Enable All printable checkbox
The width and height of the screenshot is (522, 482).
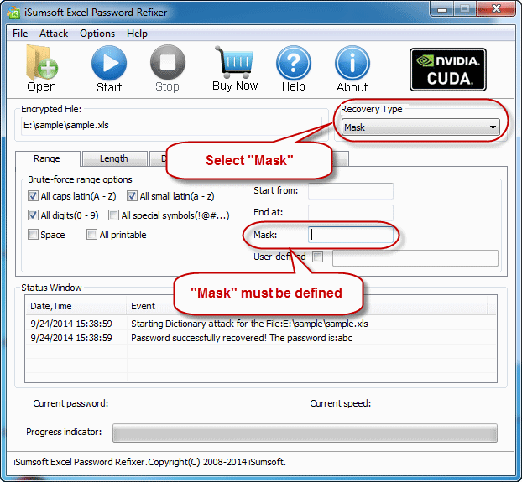[91, 235]
